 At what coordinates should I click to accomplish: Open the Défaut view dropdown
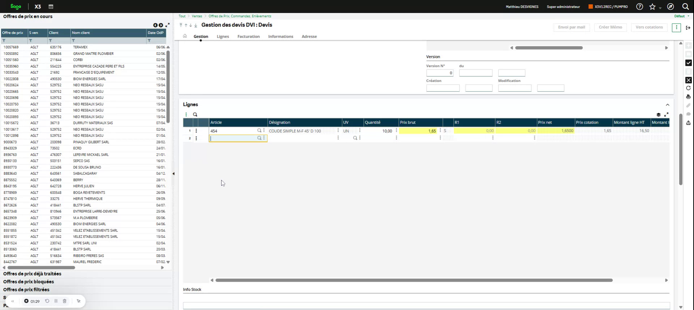point(682,16)
